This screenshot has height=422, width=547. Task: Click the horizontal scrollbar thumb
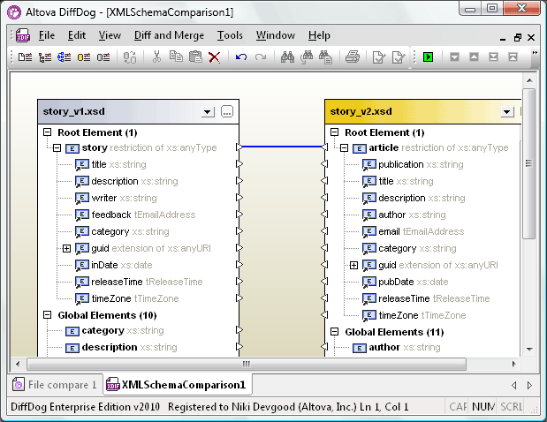click(247, 364)
